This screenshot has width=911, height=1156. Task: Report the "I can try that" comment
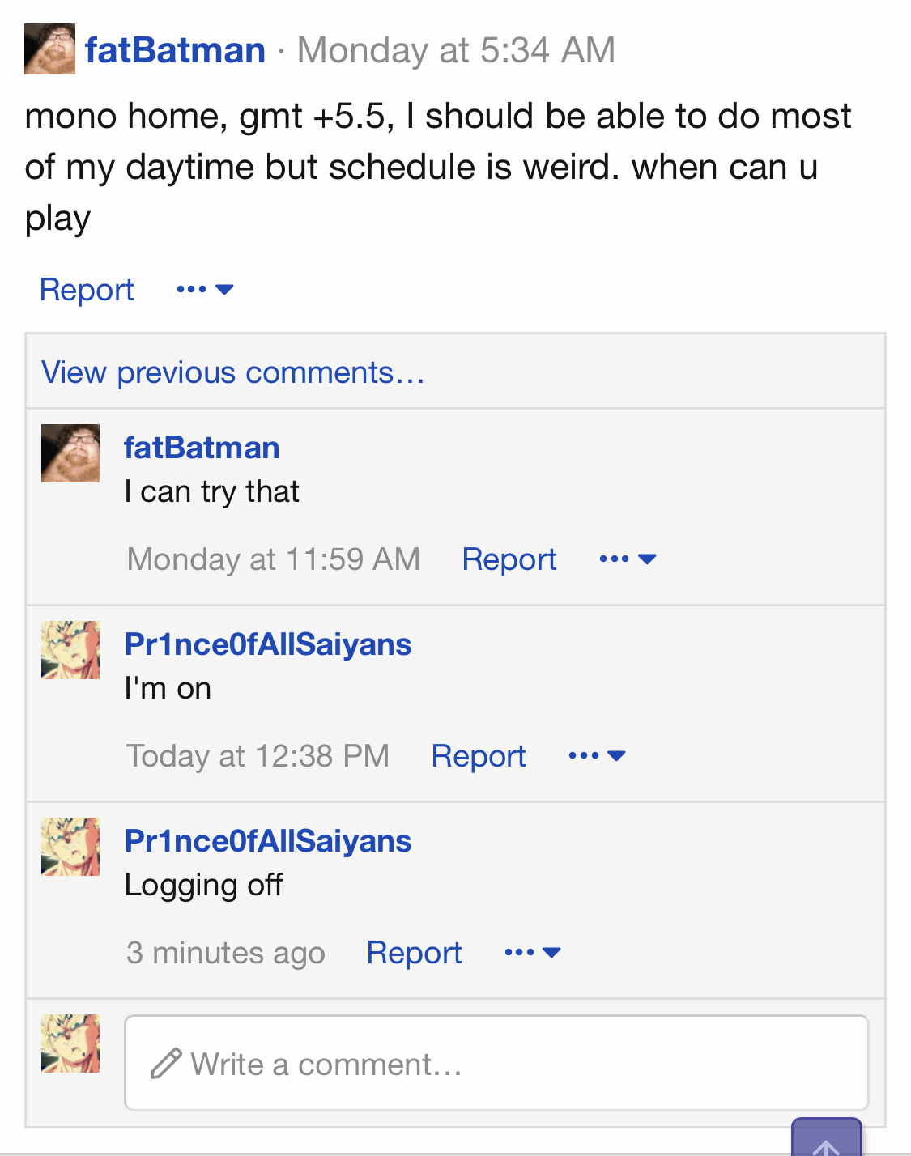point(509,559)
